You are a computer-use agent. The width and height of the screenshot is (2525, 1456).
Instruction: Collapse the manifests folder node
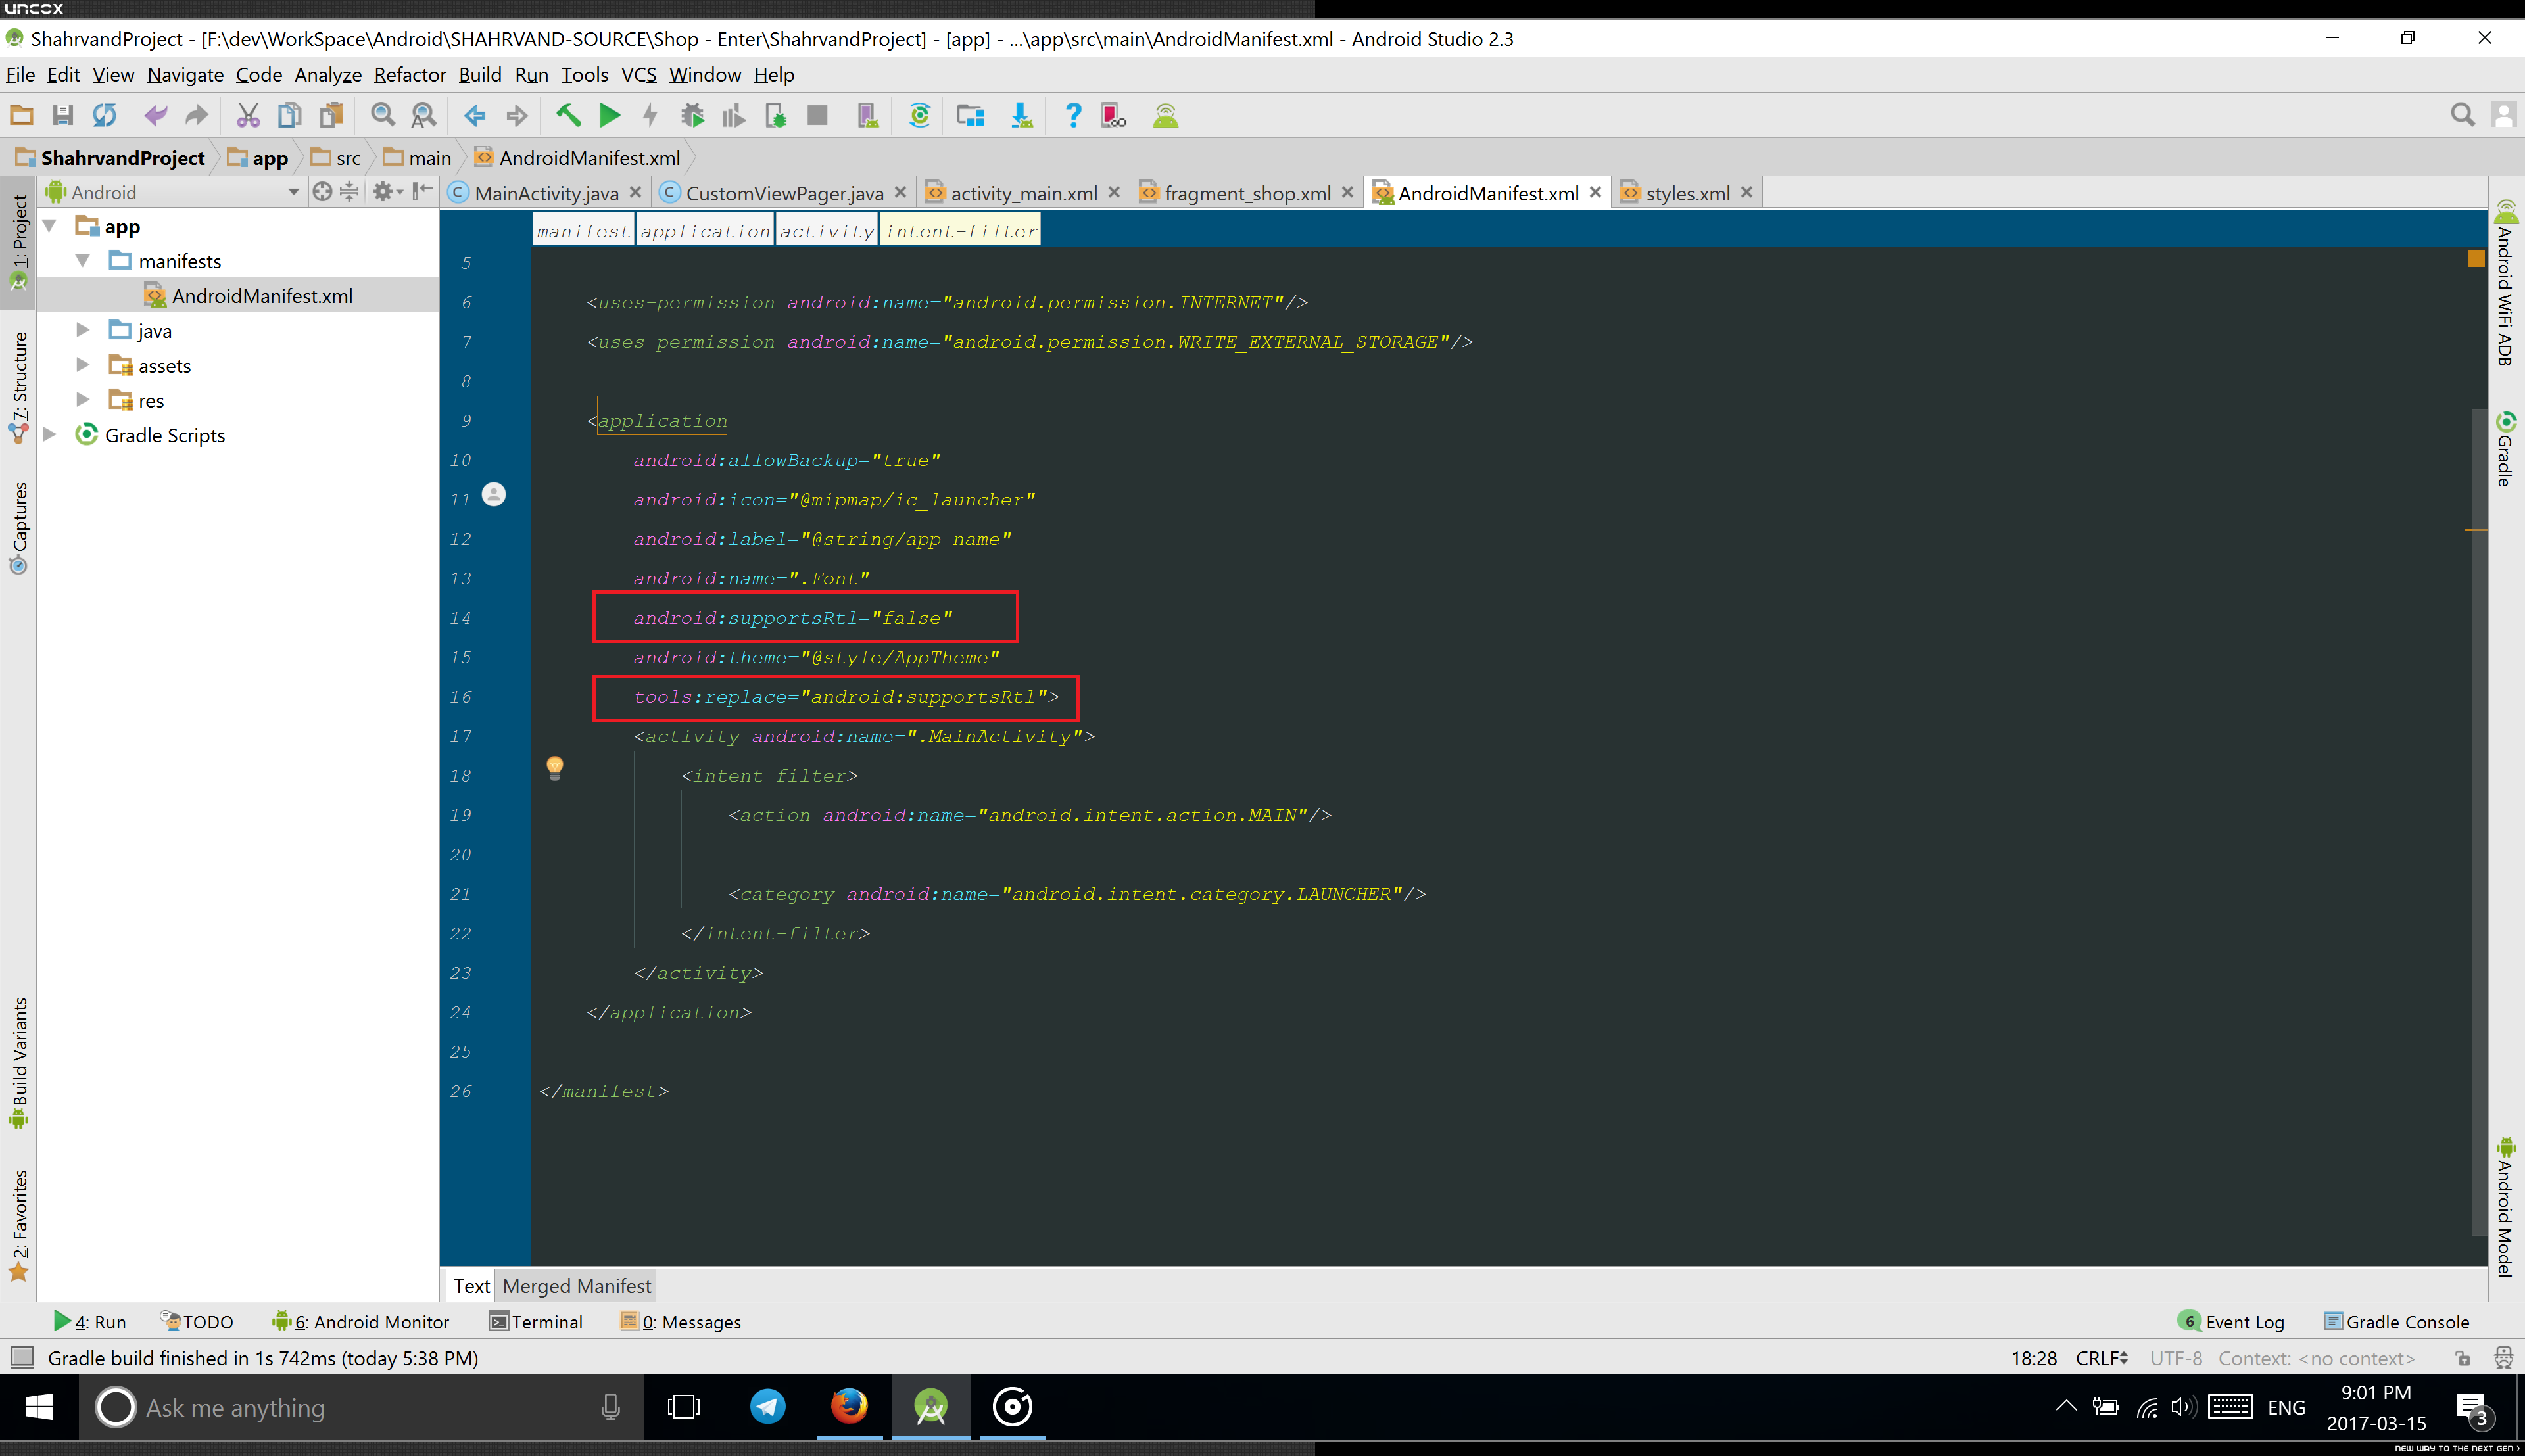pyautogui.click(x=83, y=261)
